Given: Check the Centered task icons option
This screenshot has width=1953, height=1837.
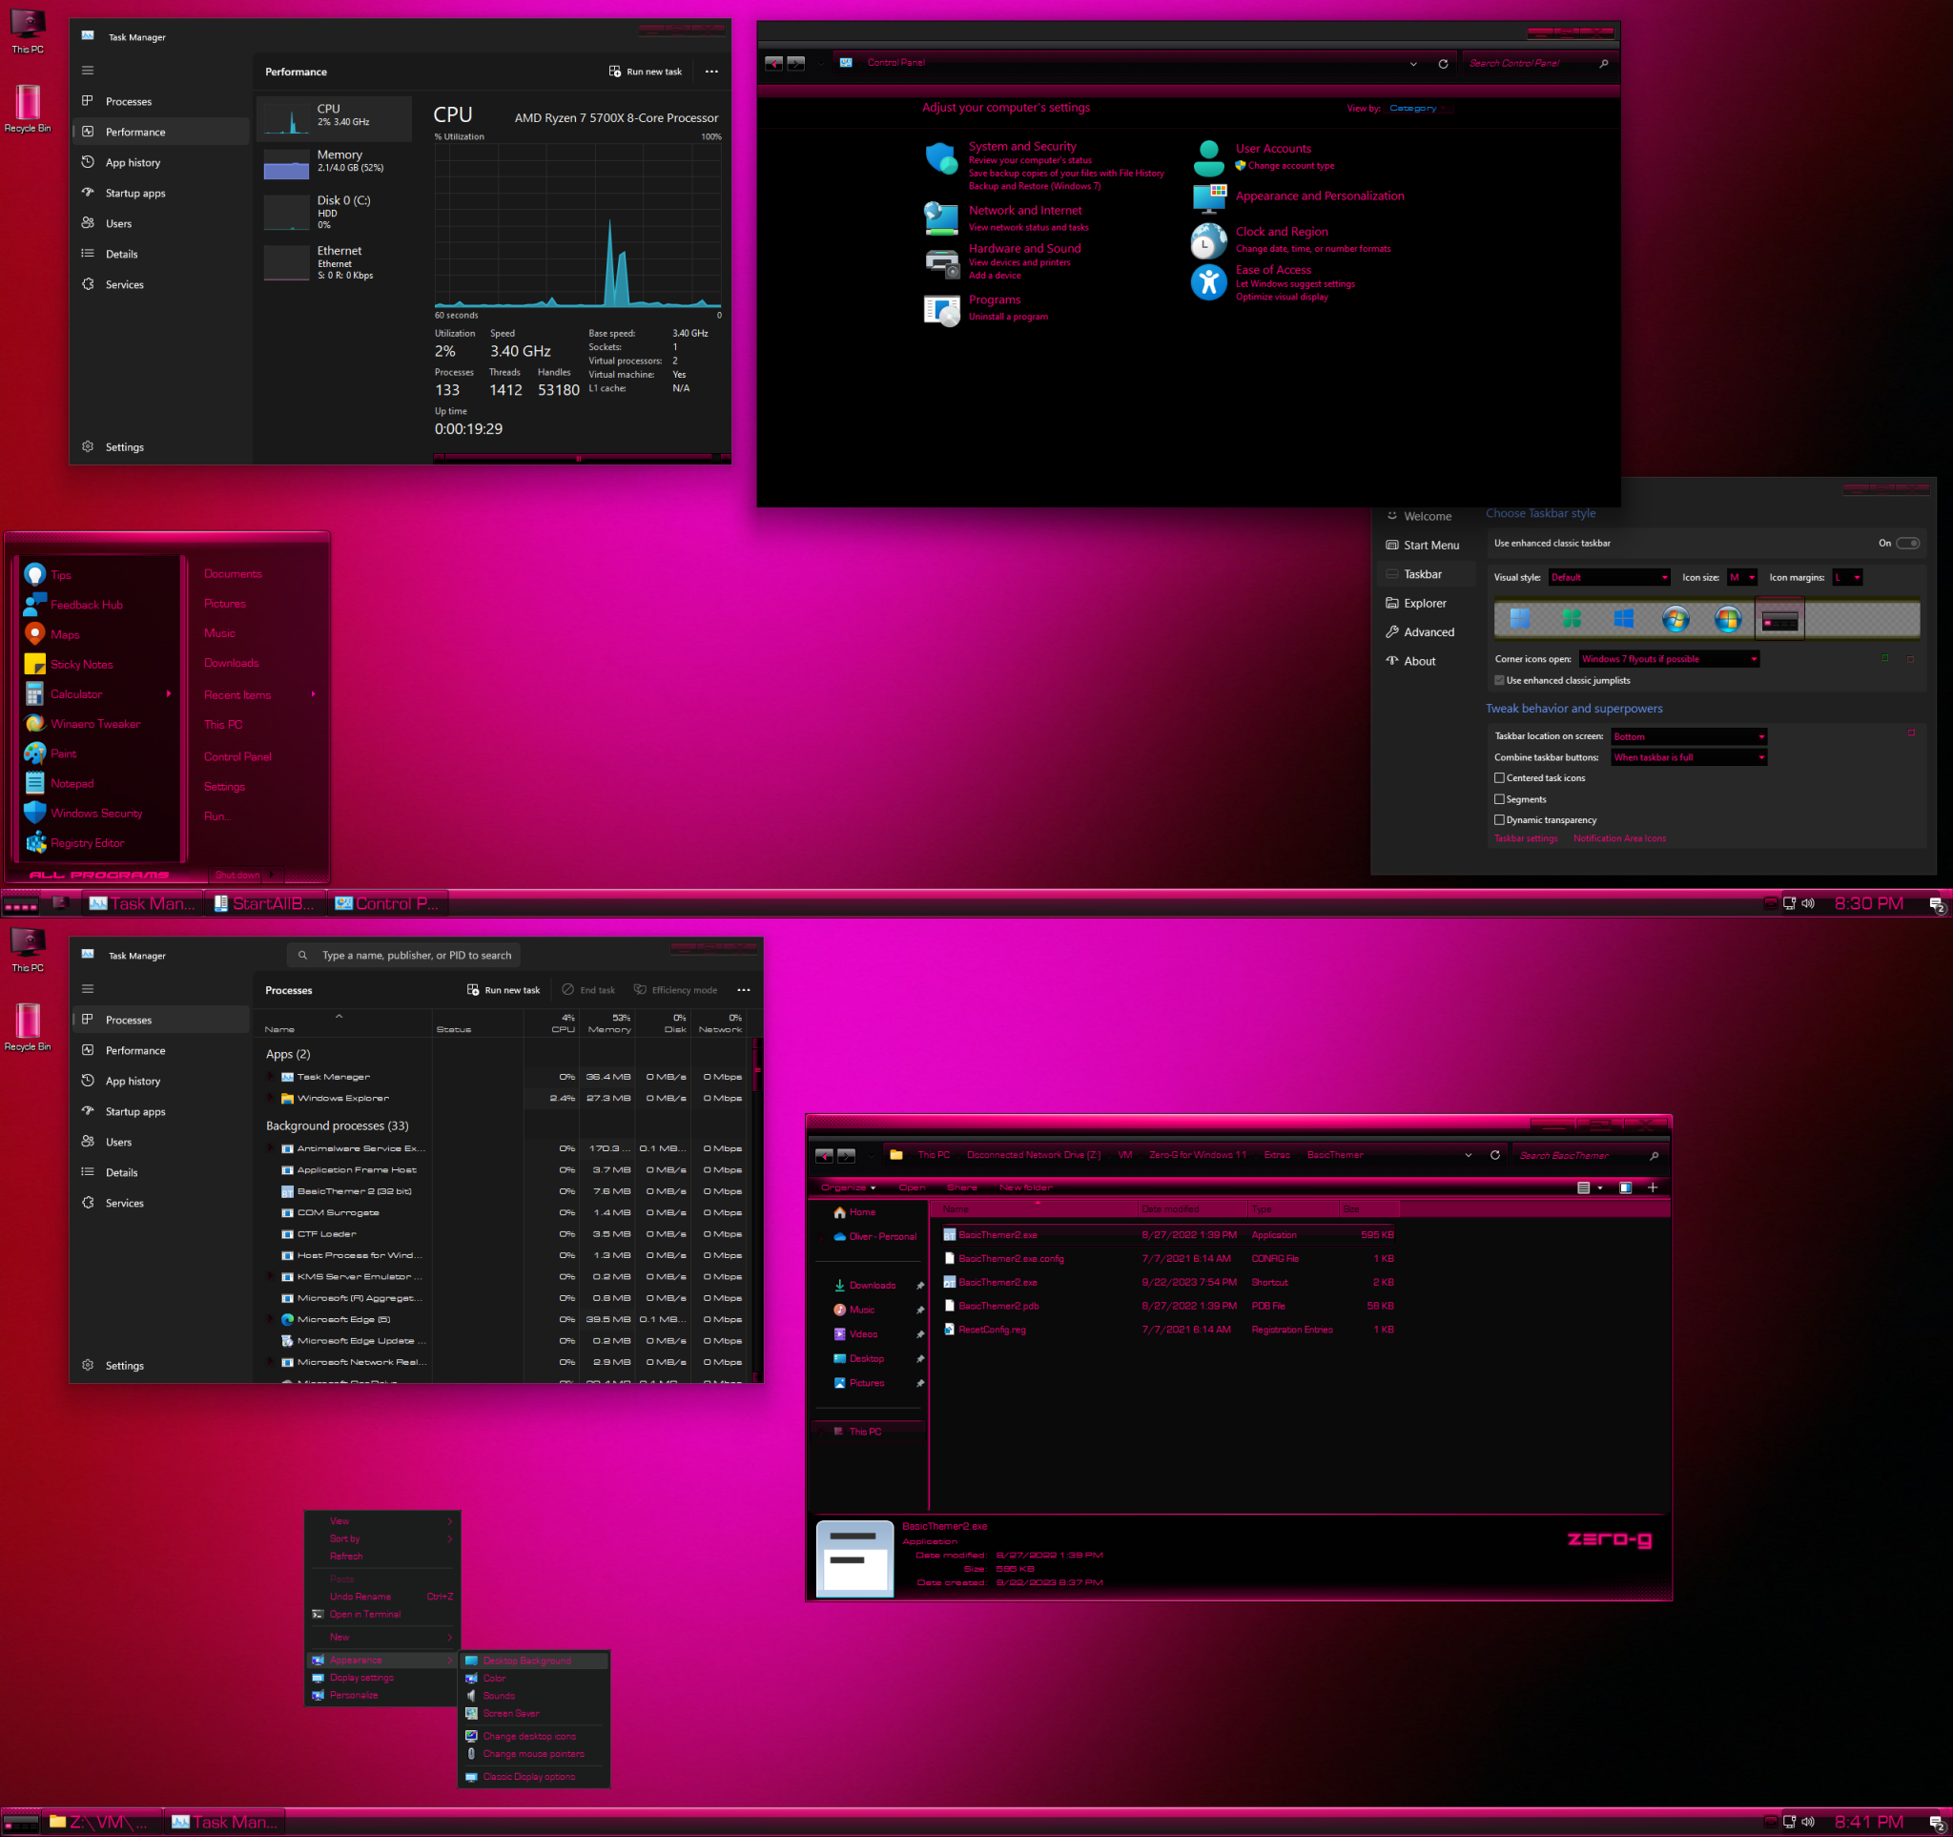Looking at the screenshot, I should click(1499, 777).
